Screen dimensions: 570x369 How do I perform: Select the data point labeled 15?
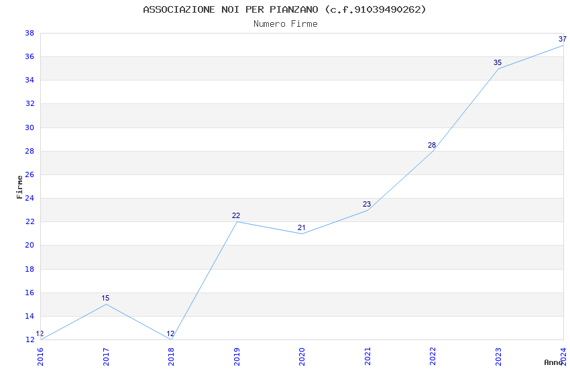106,305
